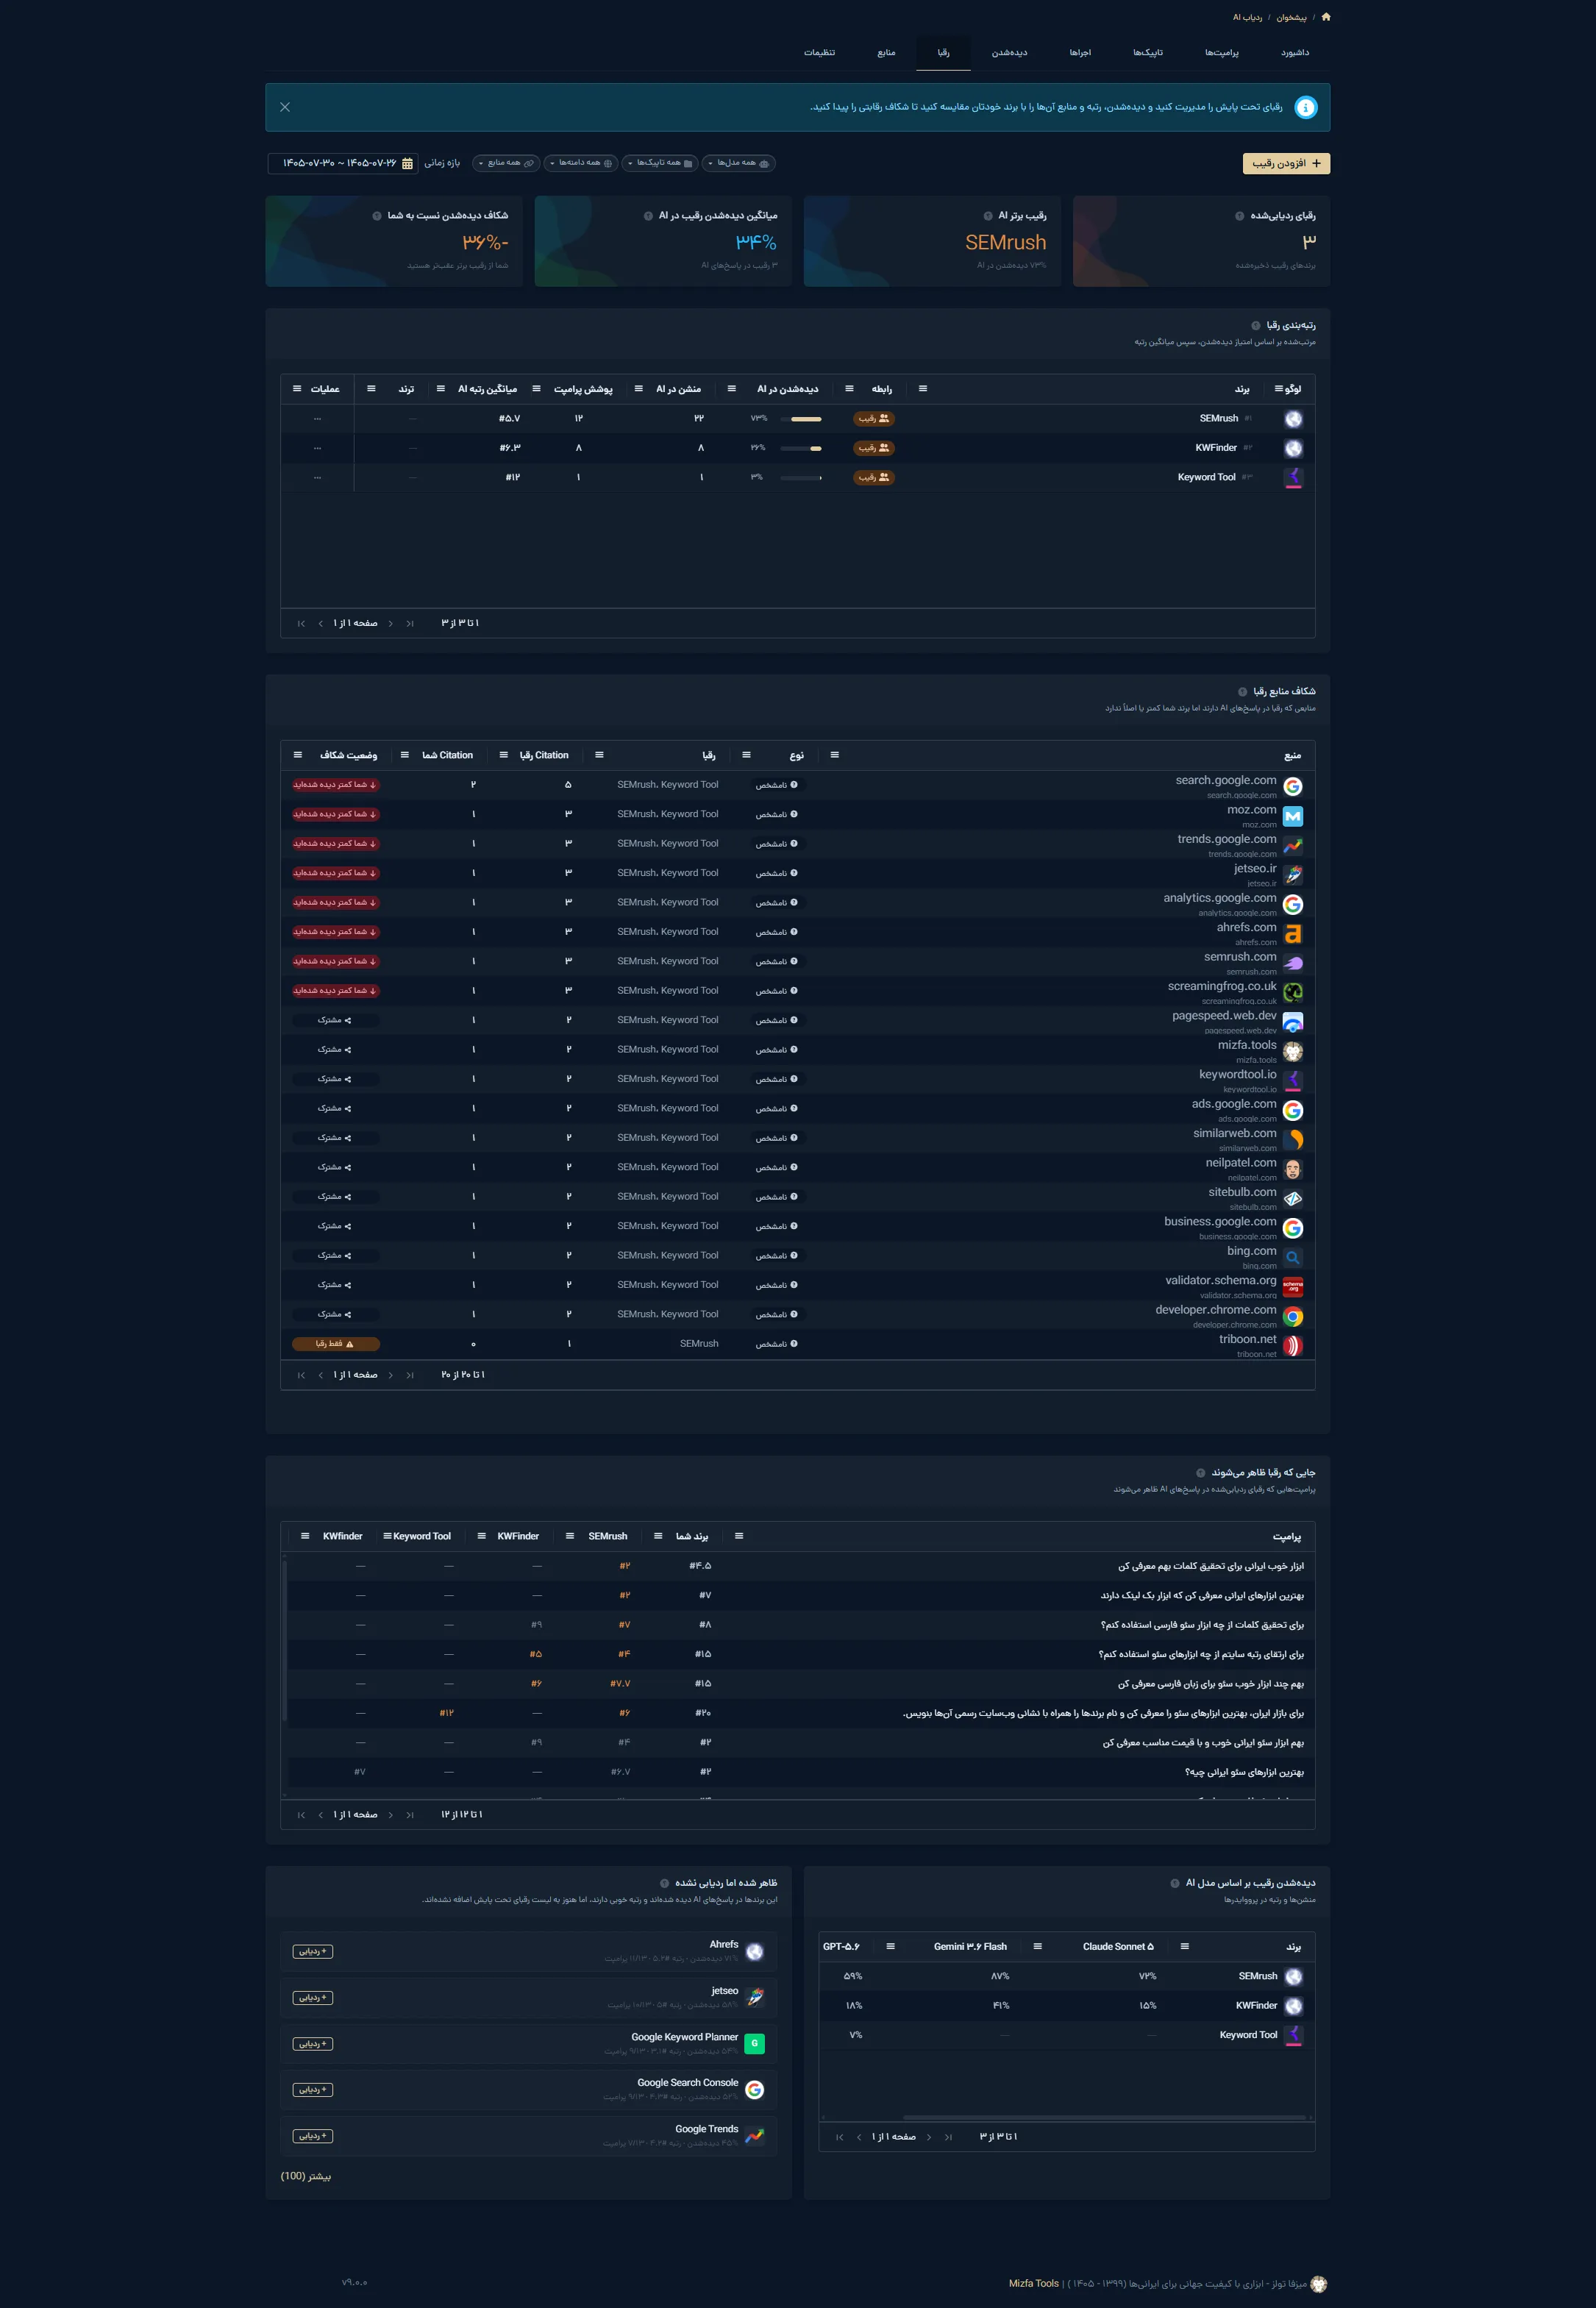Image resolution: width=1596 pixels, height=2308 pixels.
Task: Close the blue info banner
Action: click(x=285, y=107)
